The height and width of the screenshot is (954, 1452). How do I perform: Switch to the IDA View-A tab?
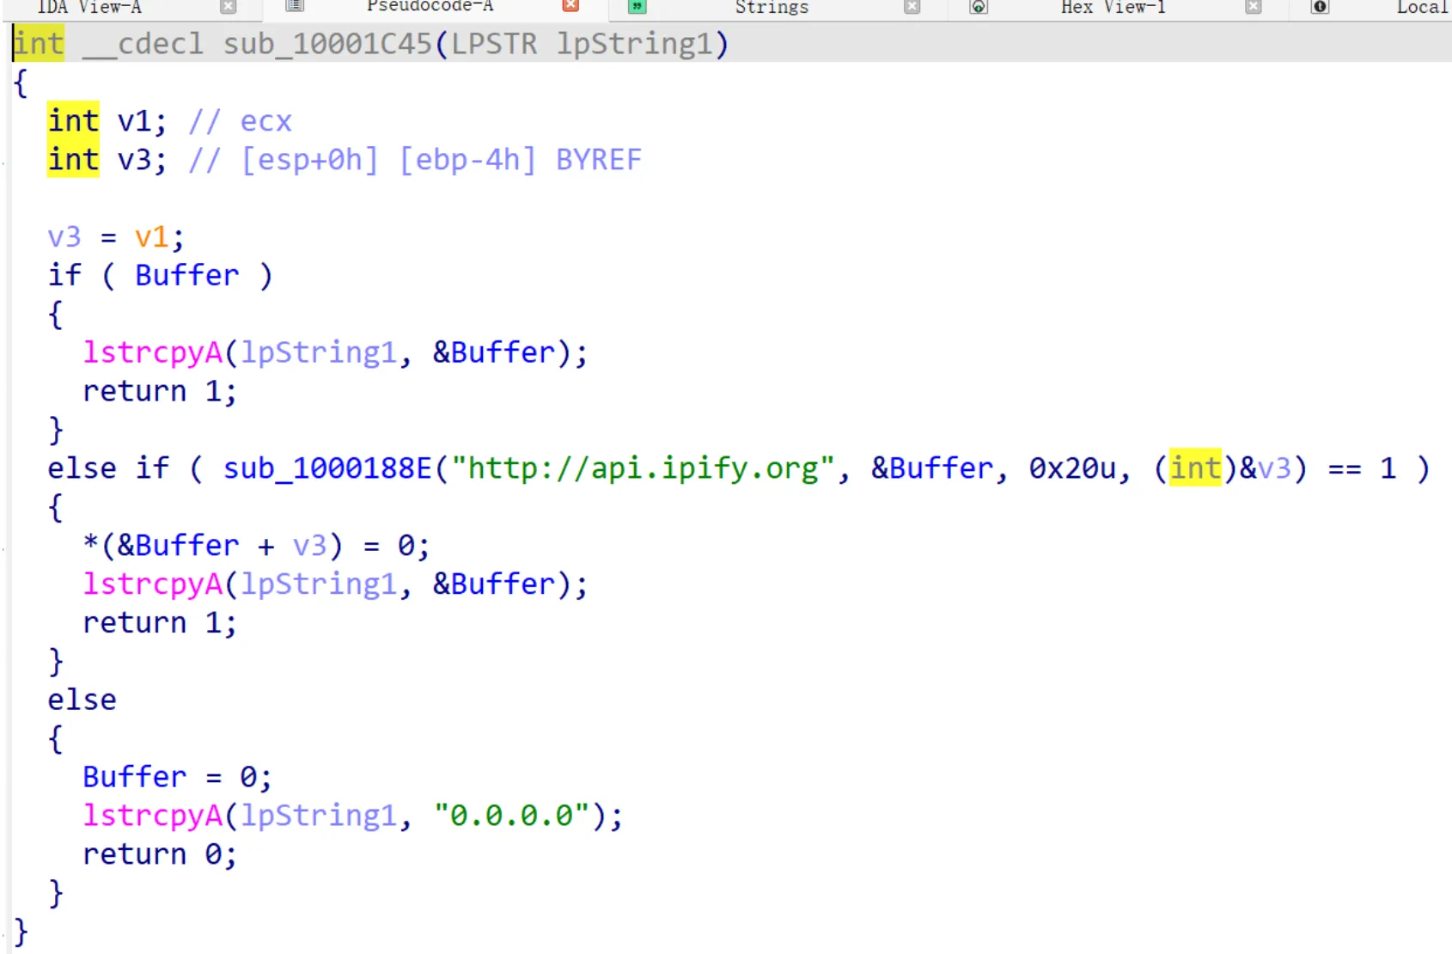tap(89, 7)
